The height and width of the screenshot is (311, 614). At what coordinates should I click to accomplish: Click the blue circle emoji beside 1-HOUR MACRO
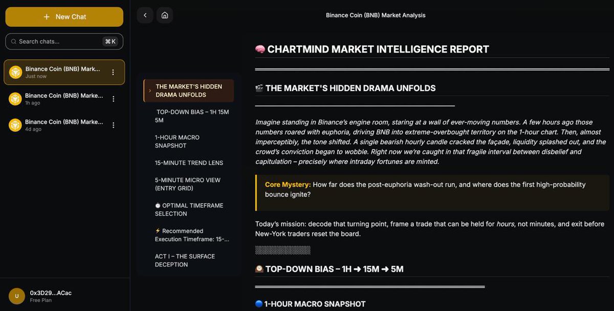tap(258, 304)
